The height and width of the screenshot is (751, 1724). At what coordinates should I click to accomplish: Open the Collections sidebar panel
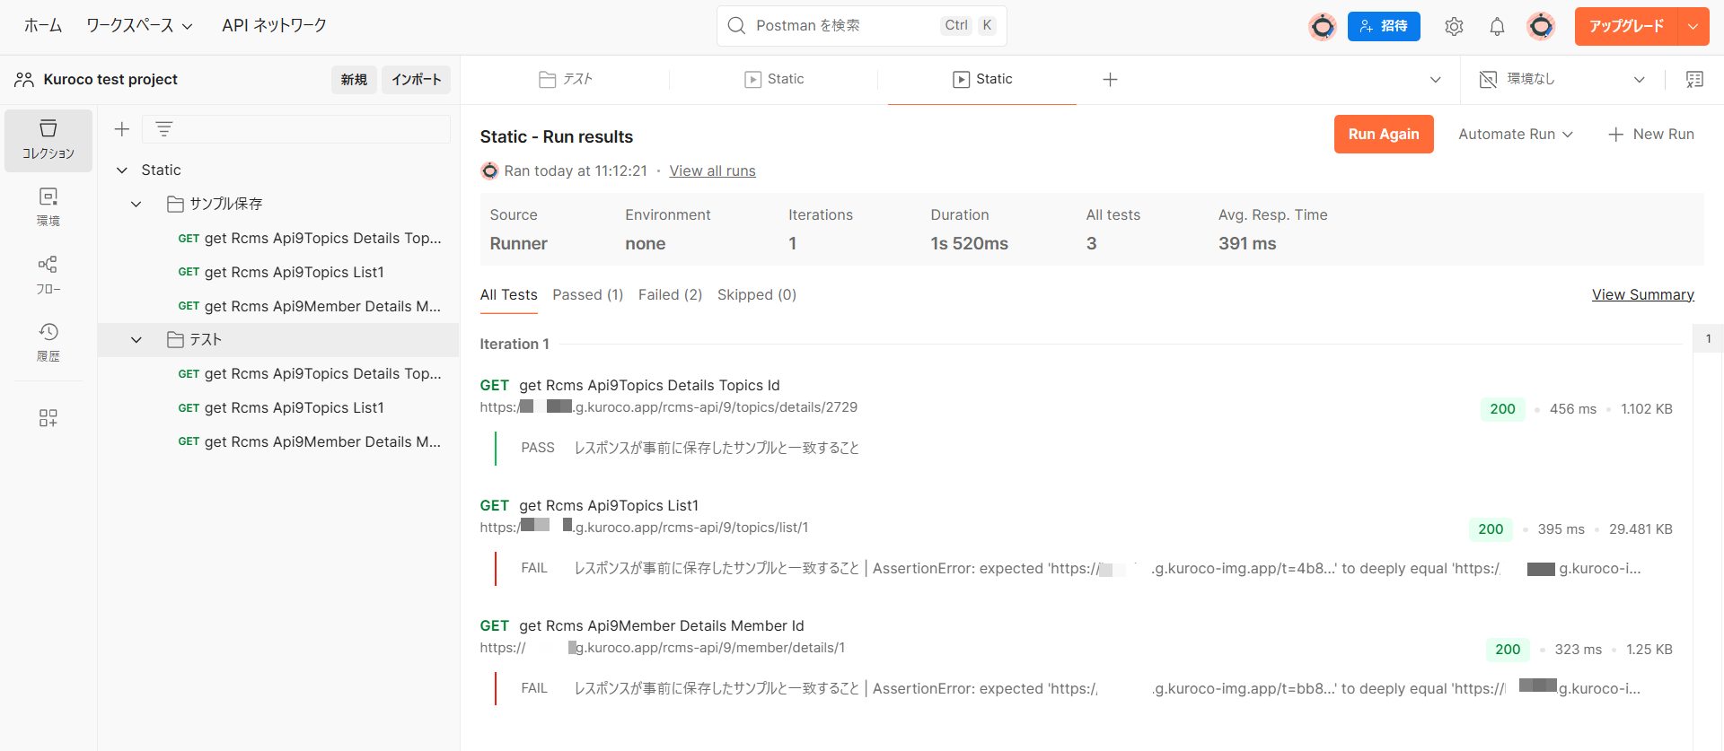48,140
